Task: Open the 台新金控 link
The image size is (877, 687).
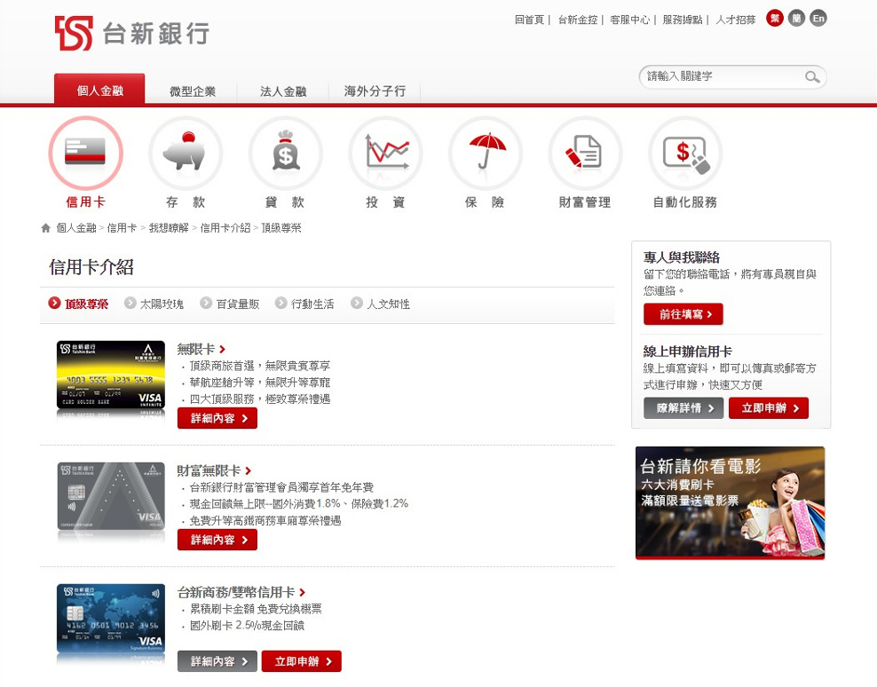Action: point(578,20)
